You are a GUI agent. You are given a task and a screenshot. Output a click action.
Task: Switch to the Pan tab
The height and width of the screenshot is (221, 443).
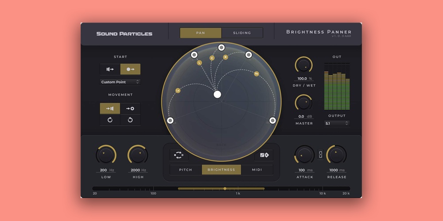point(201,33)
